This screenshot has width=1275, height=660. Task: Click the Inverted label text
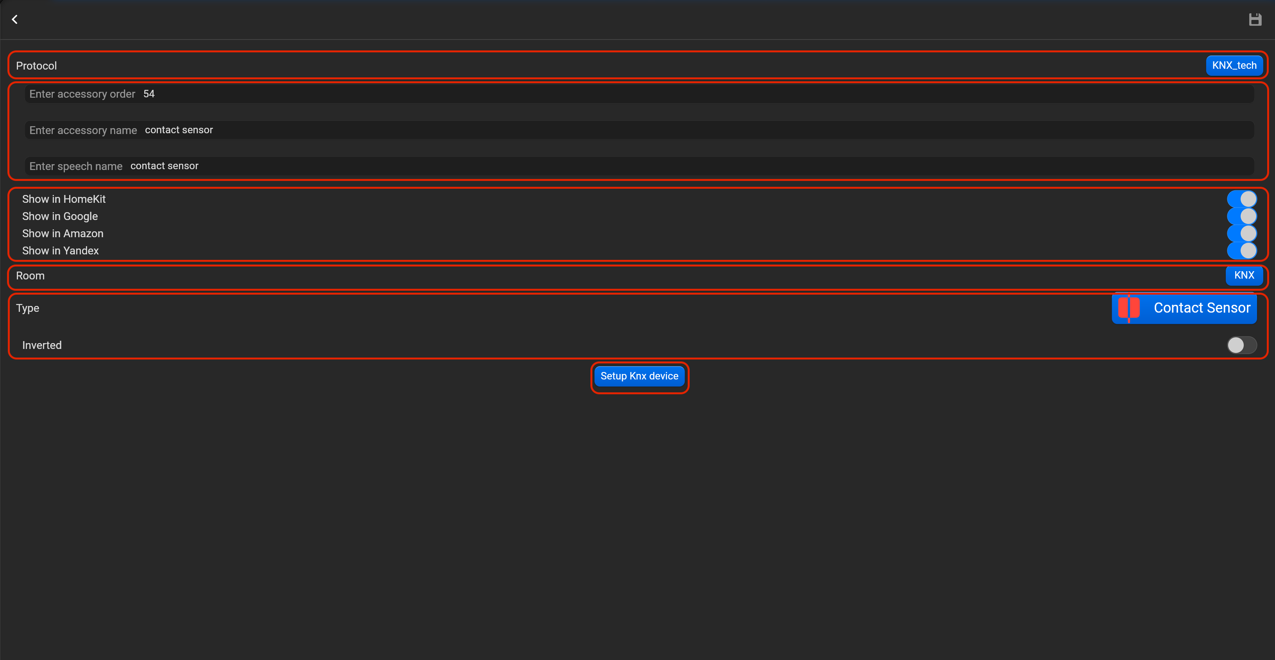pos(41,345)
